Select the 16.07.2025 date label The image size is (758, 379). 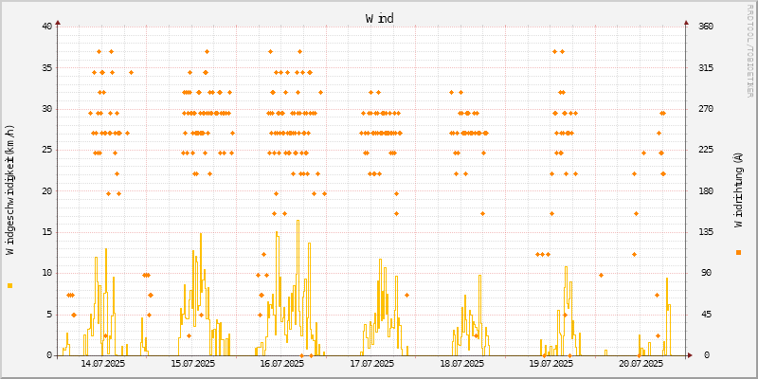[x=282, y=363]
